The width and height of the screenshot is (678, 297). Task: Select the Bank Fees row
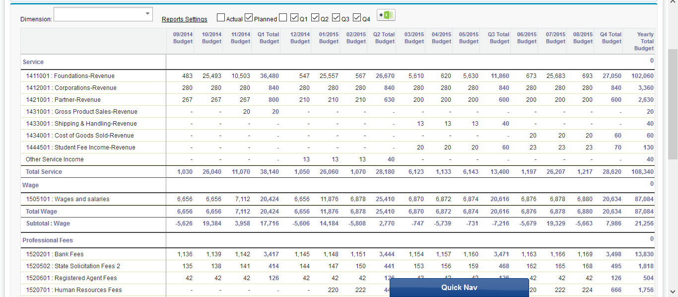coord(56,253)
